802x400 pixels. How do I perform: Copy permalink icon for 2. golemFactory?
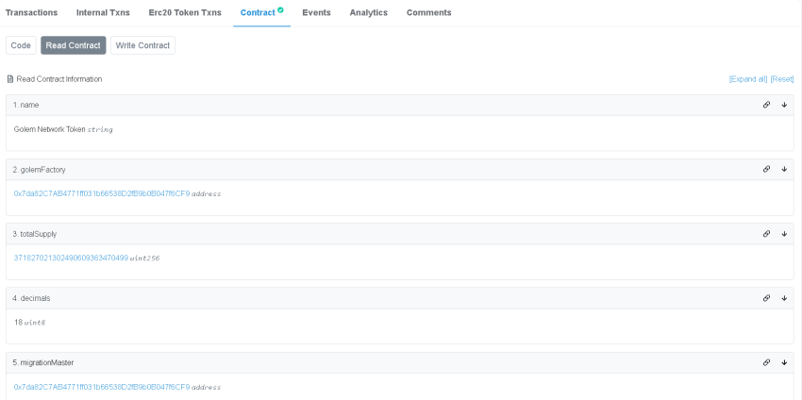[766, 169]
